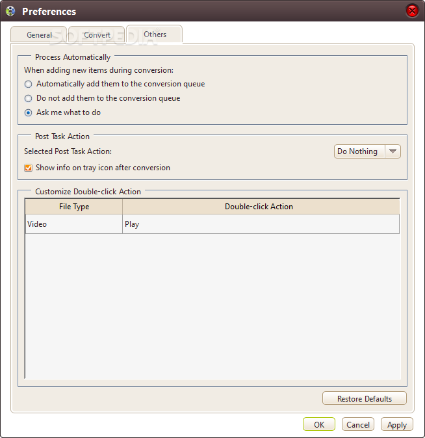Apply the preference changes
The image size is (425, 438).
click(397, 424)
